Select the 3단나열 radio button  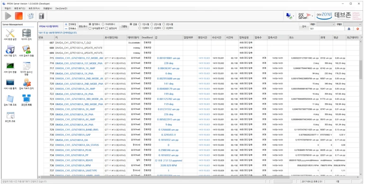click(164, 24)
